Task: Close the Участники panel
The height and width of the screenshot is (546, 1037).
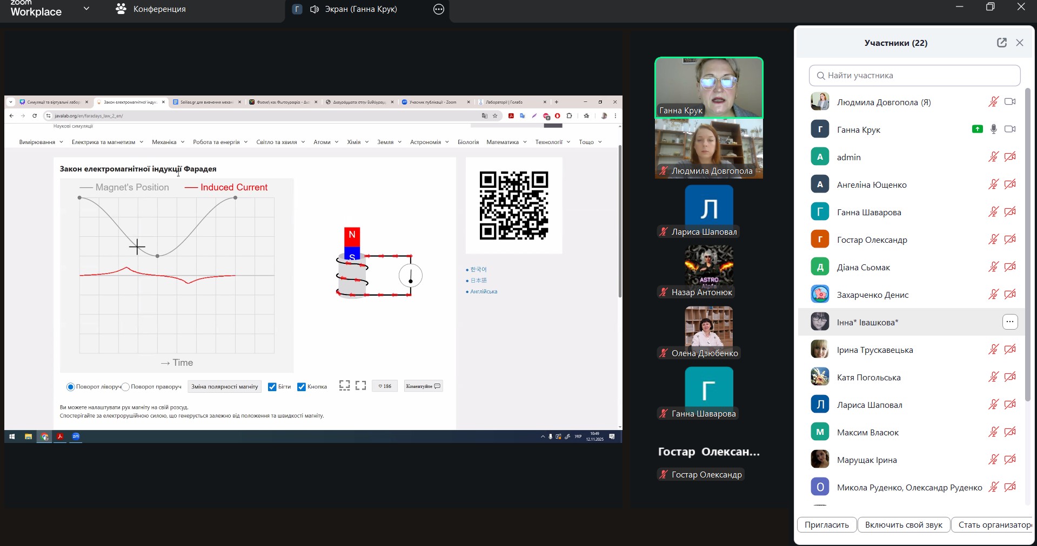Action: pyautogui.click(x=1020, y=43)
